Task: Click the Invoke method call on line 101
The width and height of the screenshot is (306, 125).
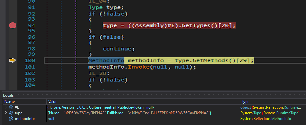Action: point(139,67)
